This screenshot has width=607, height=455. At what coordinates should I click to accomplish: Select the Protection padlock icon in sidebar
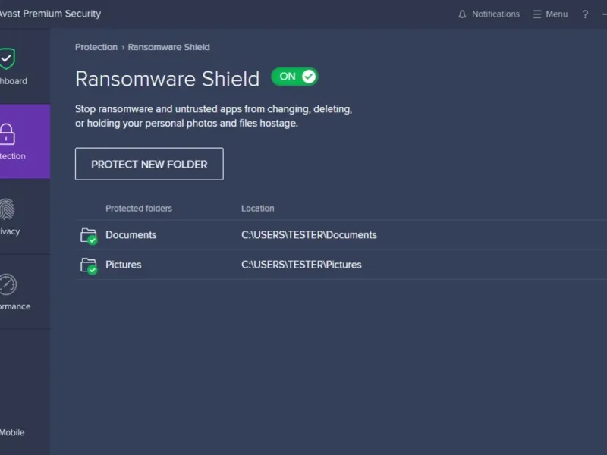click(x=7, y=134)
